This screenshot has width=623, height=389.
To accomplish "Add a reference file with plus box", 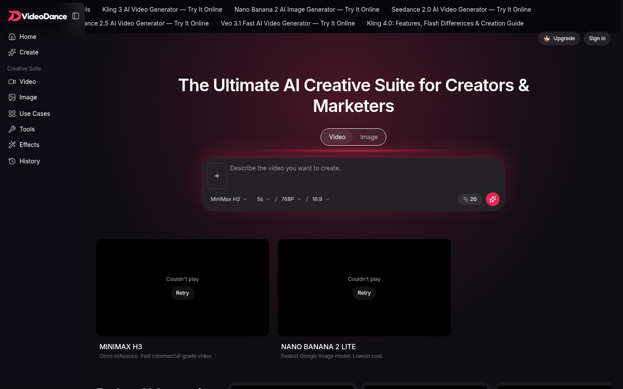I will (x=217, y=176).
